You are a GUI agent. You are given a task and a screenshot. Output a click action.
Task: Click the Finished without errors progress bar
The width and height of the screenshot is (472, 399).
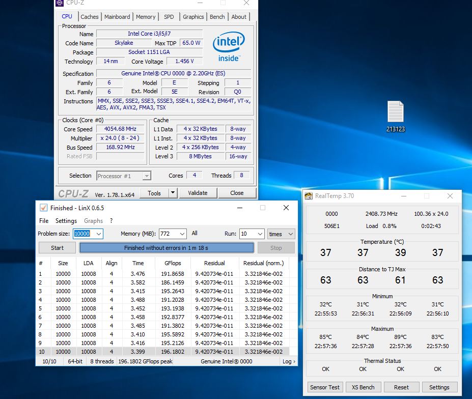166,248
